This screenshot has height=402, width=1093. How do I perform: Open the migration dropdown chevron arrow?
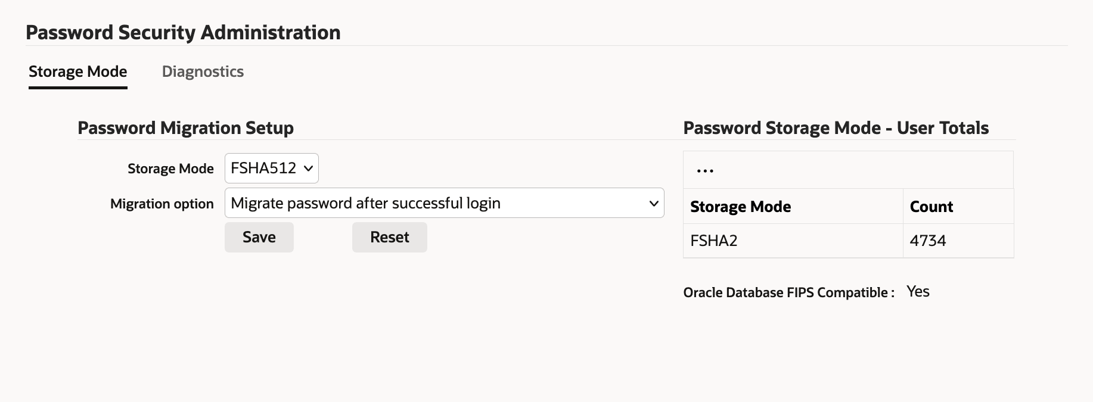coord(653,203)
